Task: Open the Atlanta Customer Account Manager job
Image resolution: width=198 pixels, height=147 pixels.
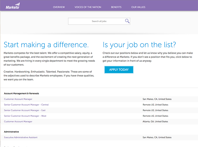Action: [18, 122]
